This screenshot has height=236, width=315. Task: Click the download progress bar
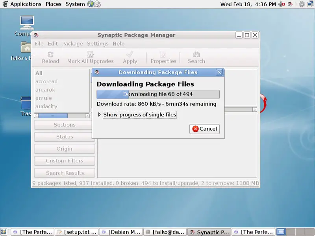pyautogui.click(x=158, y=94)
